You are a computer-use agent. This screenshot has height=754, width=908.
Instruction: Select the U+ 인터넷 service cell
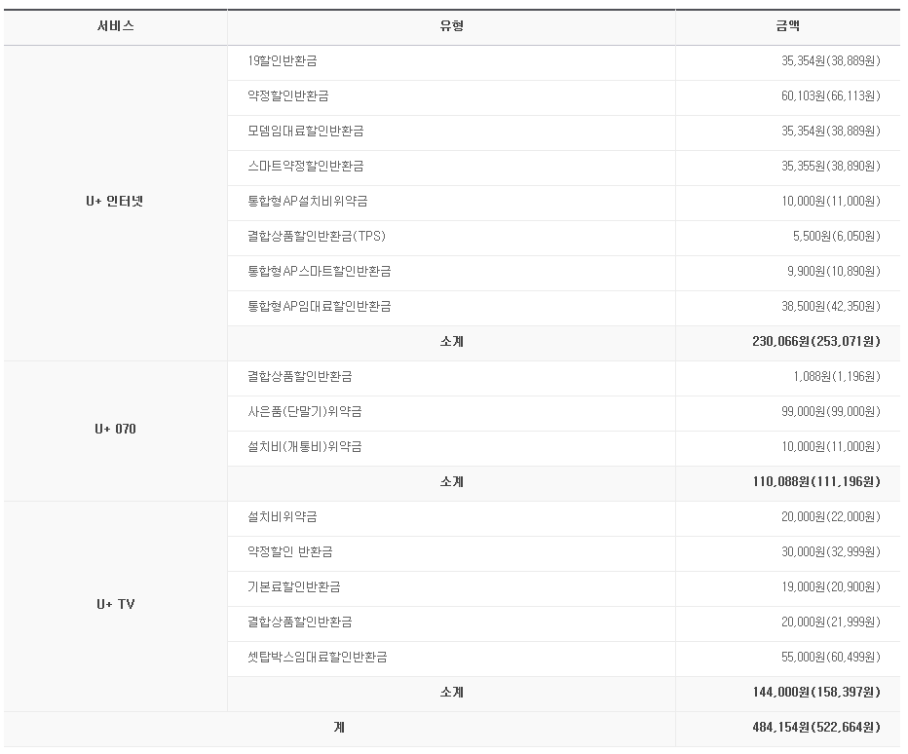pyautogui.click(x=115, y=202)
